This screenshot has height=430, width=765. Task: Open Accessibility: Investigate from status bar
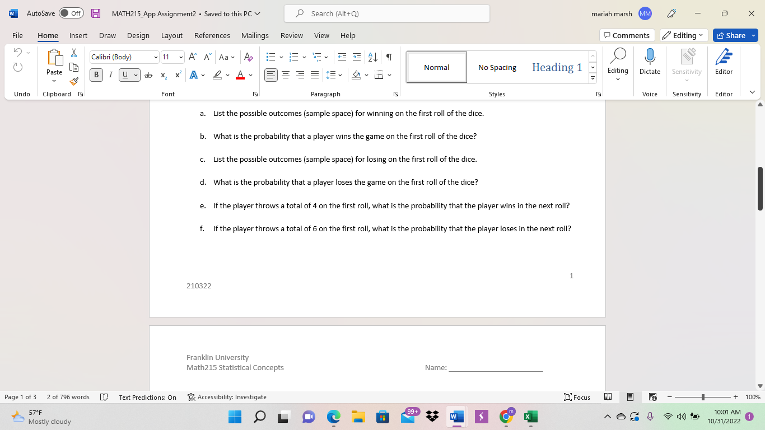point(226,397)
